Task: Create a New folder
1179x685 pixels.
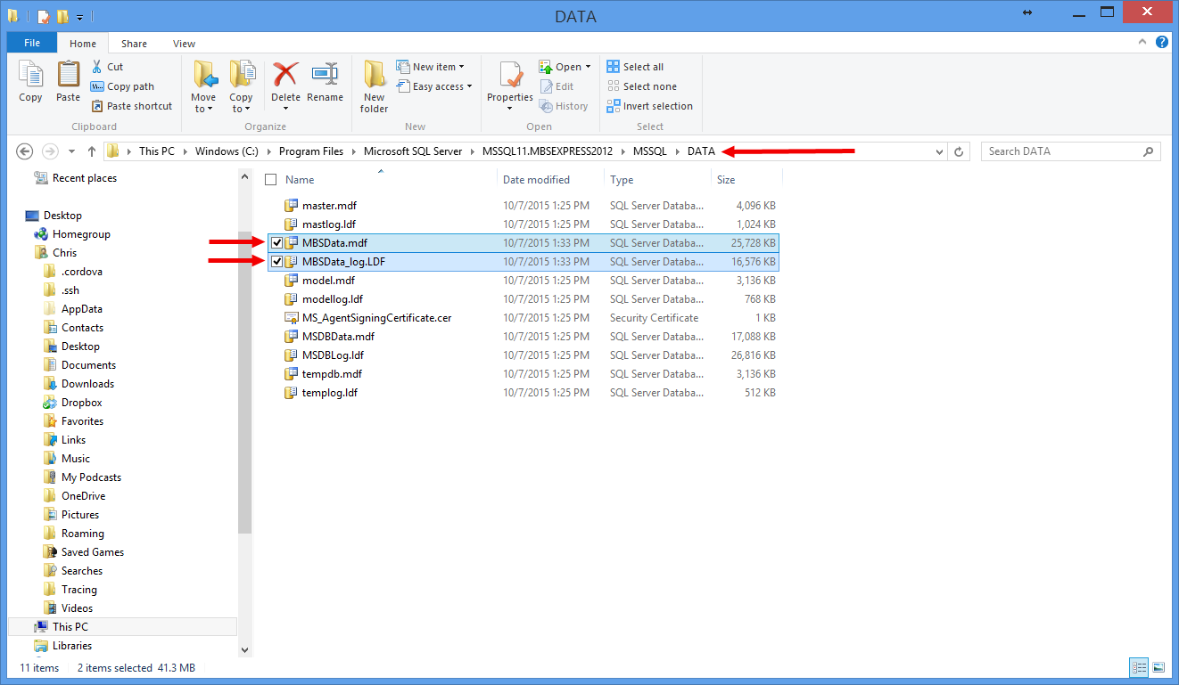Action: pos(374,86)
